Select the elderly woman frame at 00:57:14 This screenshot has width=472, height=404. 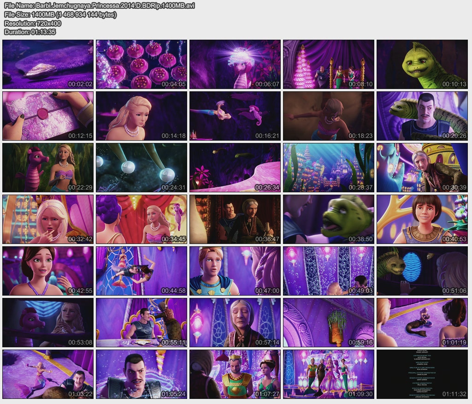(235, 322)
